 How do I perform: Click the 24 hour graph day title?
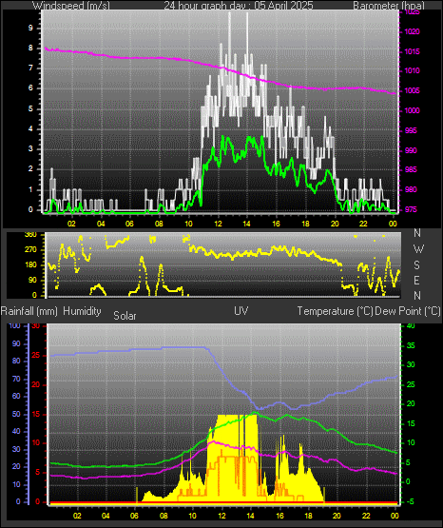click(x=239, y=5)
